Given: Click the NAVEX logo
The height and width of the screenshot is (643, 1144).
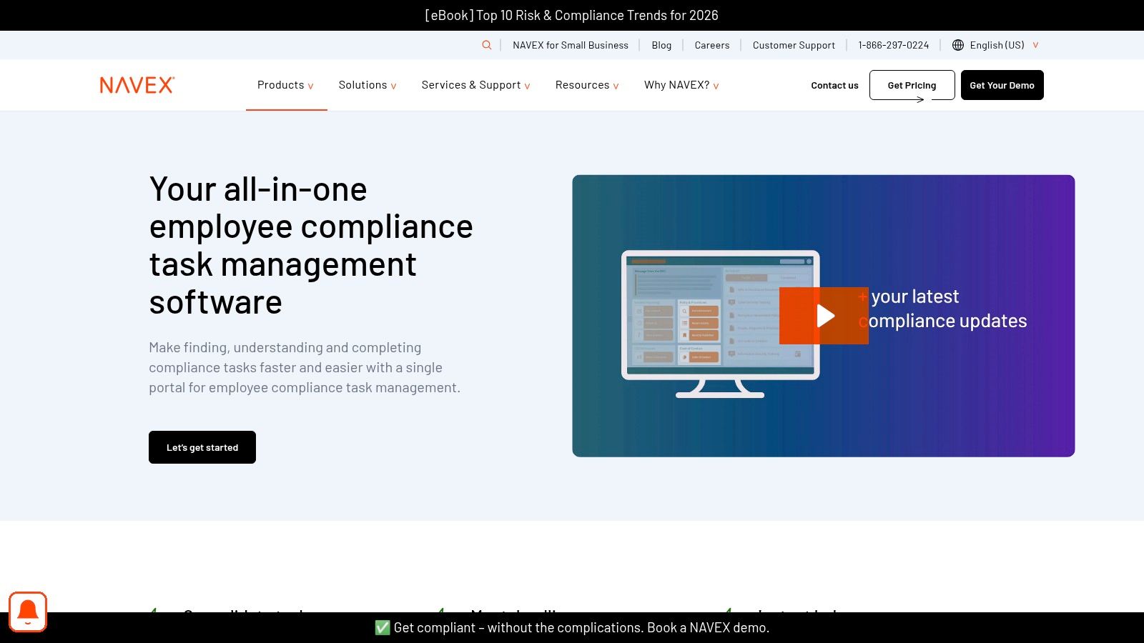Looking at the screenshot, I should click(136, 84).
